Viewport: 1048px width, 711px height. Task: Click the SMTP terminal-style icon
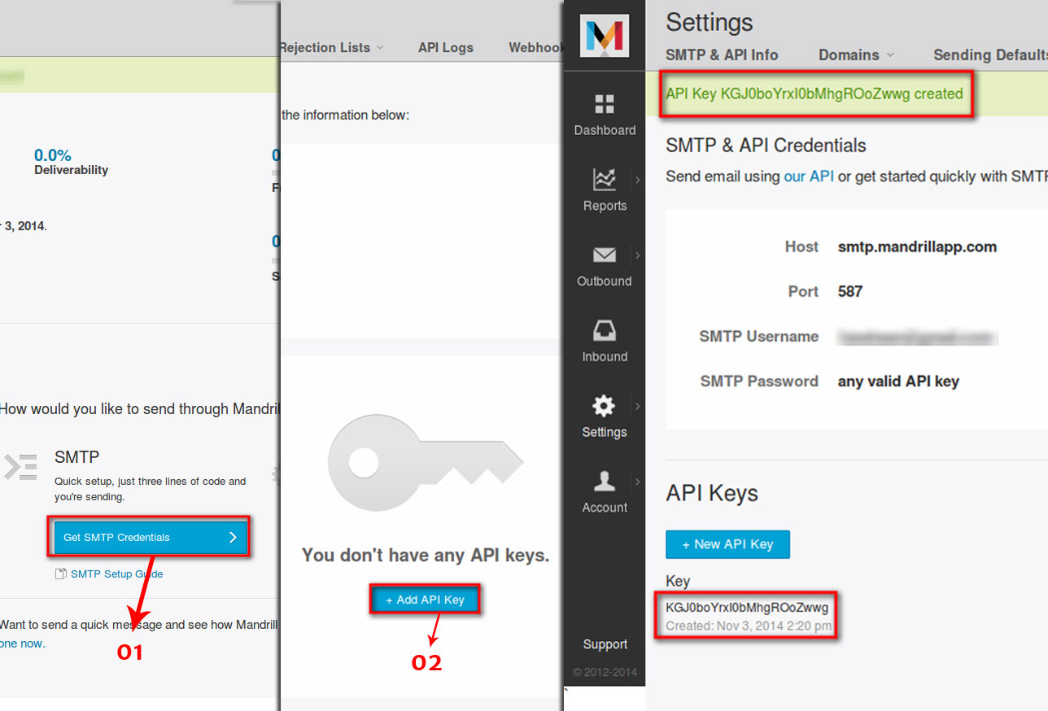click(20, 466)
